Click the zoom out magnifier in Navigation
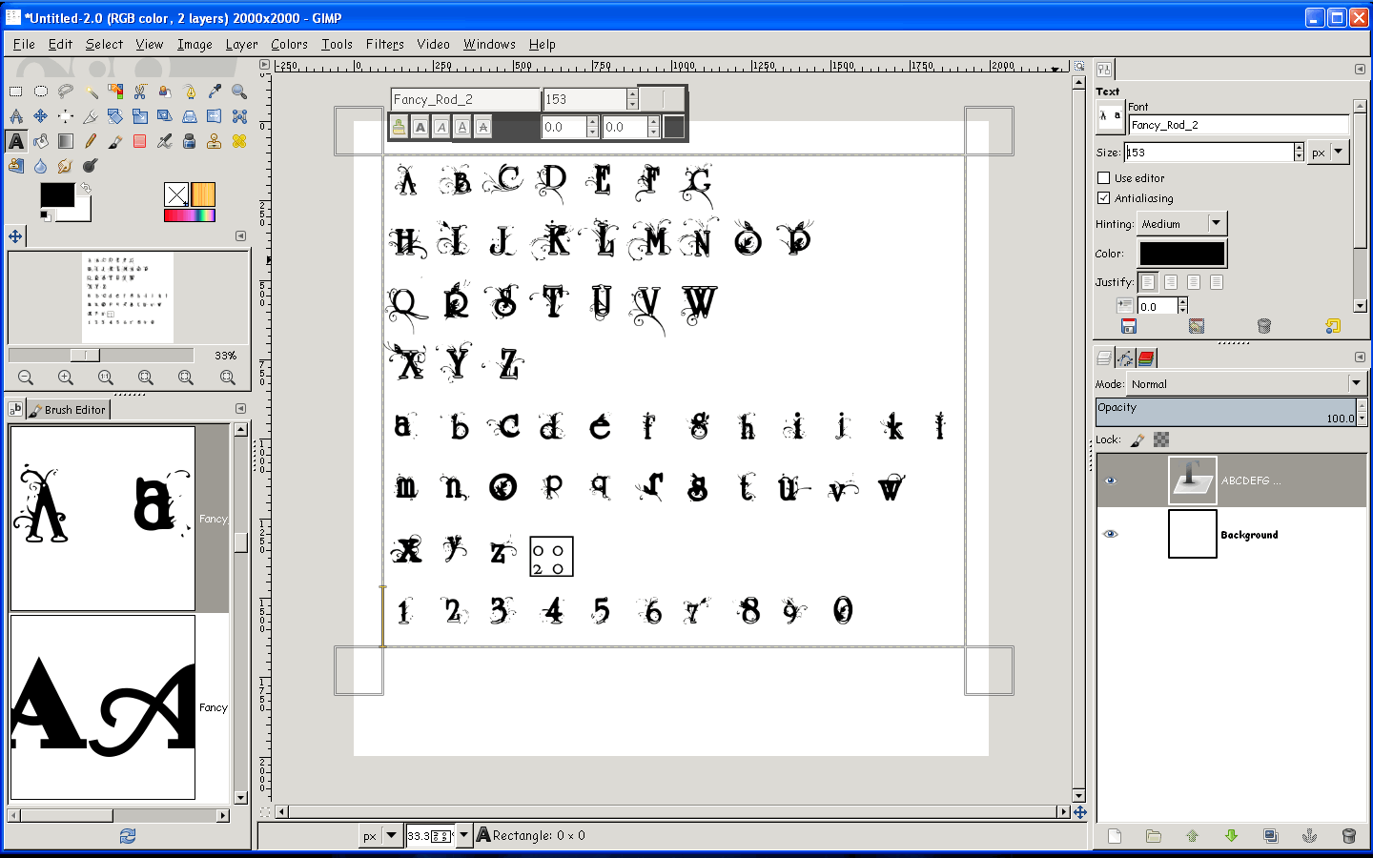The image size is (1373, 858). (26, 378)
